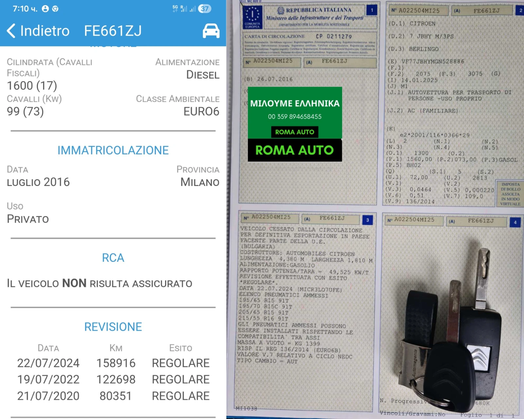Click the blue section number 1 square
The width and height of the screenshot is (524, 419).
click(x=372, y=10)
